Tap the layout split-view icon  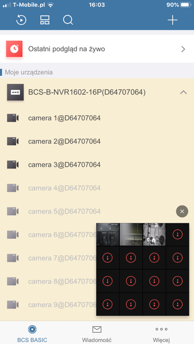45,20
